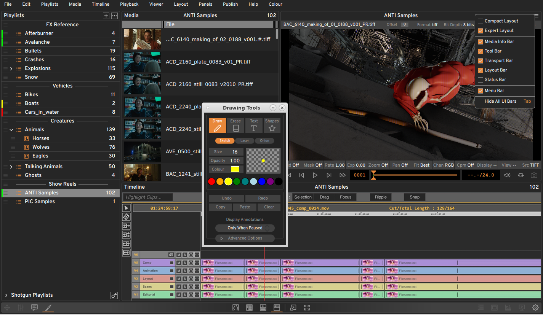Select the Draw tool in Drawing Tools
The image size is (543, 315).
pyautogui.click(x=217, y=125)
